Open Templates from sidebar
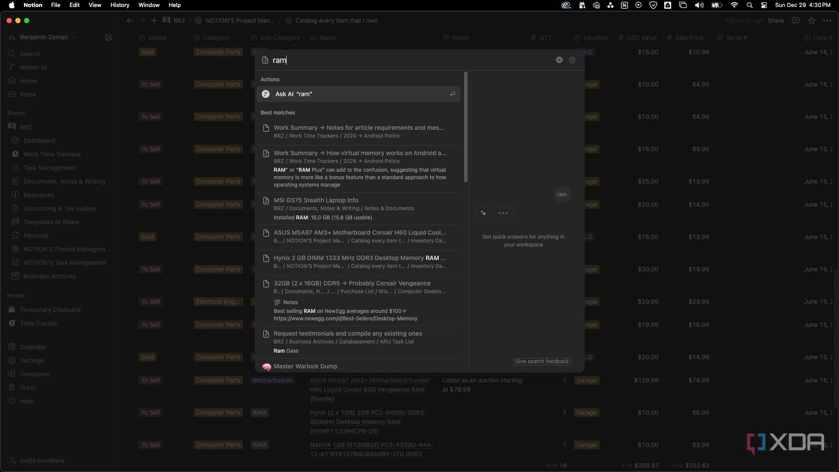 pyautogui.click(x=35, y=374)
